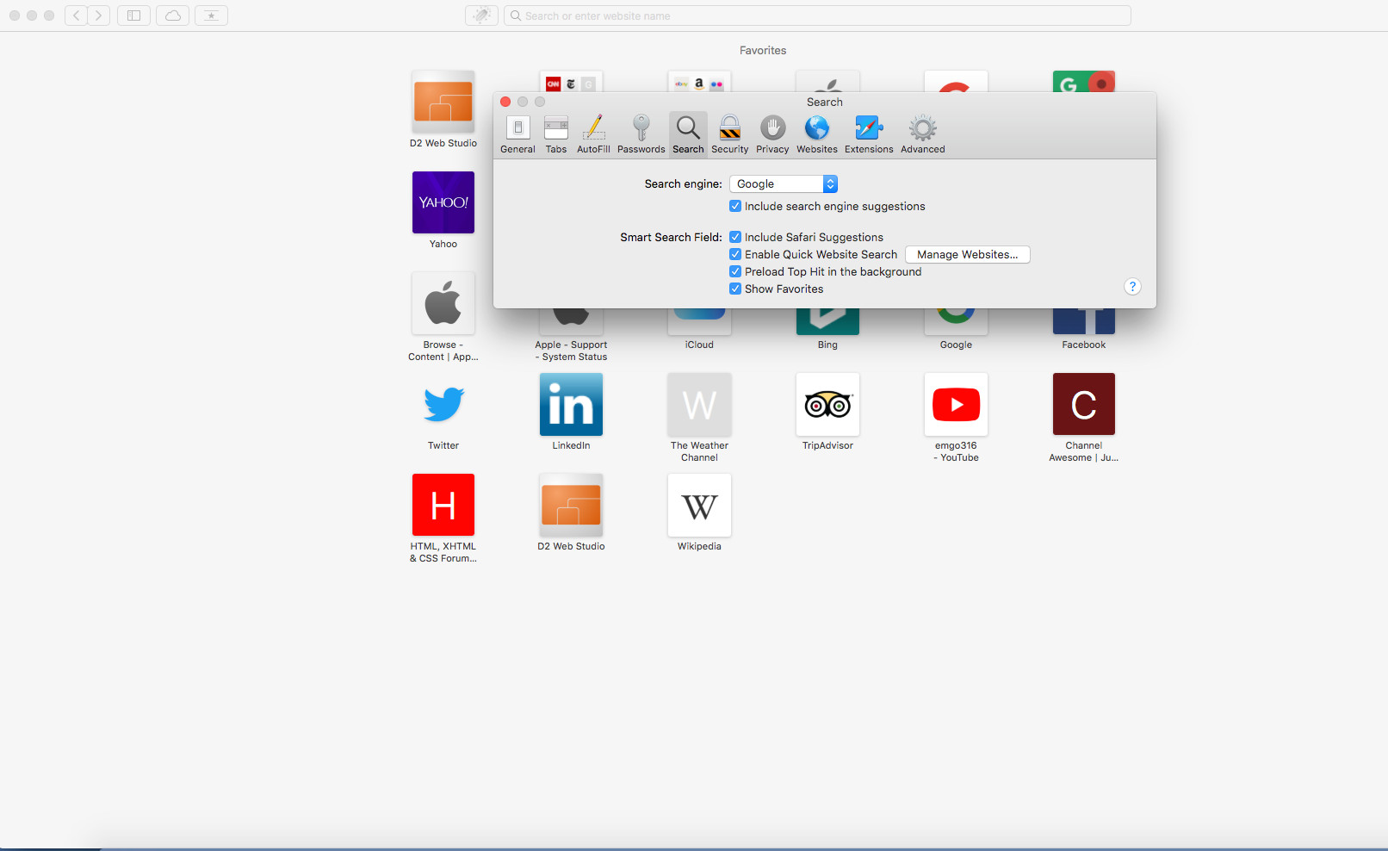Focus the Search or enter website name field
This screenshot has width=1388, height=851.
click(817, 16)
